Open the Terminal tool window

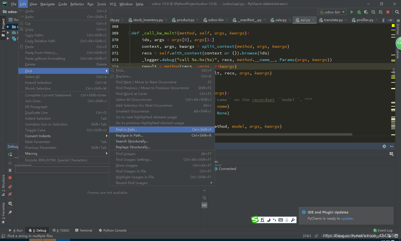[84, 230]
